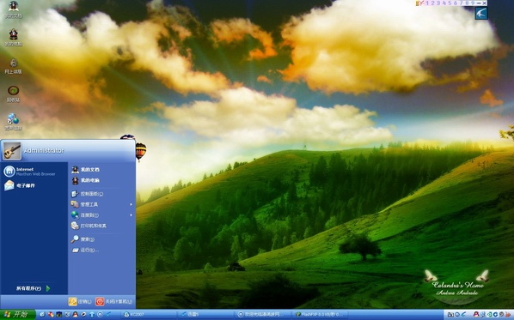
Task: Select desktop number 2 in top bar
Action: 432,3
